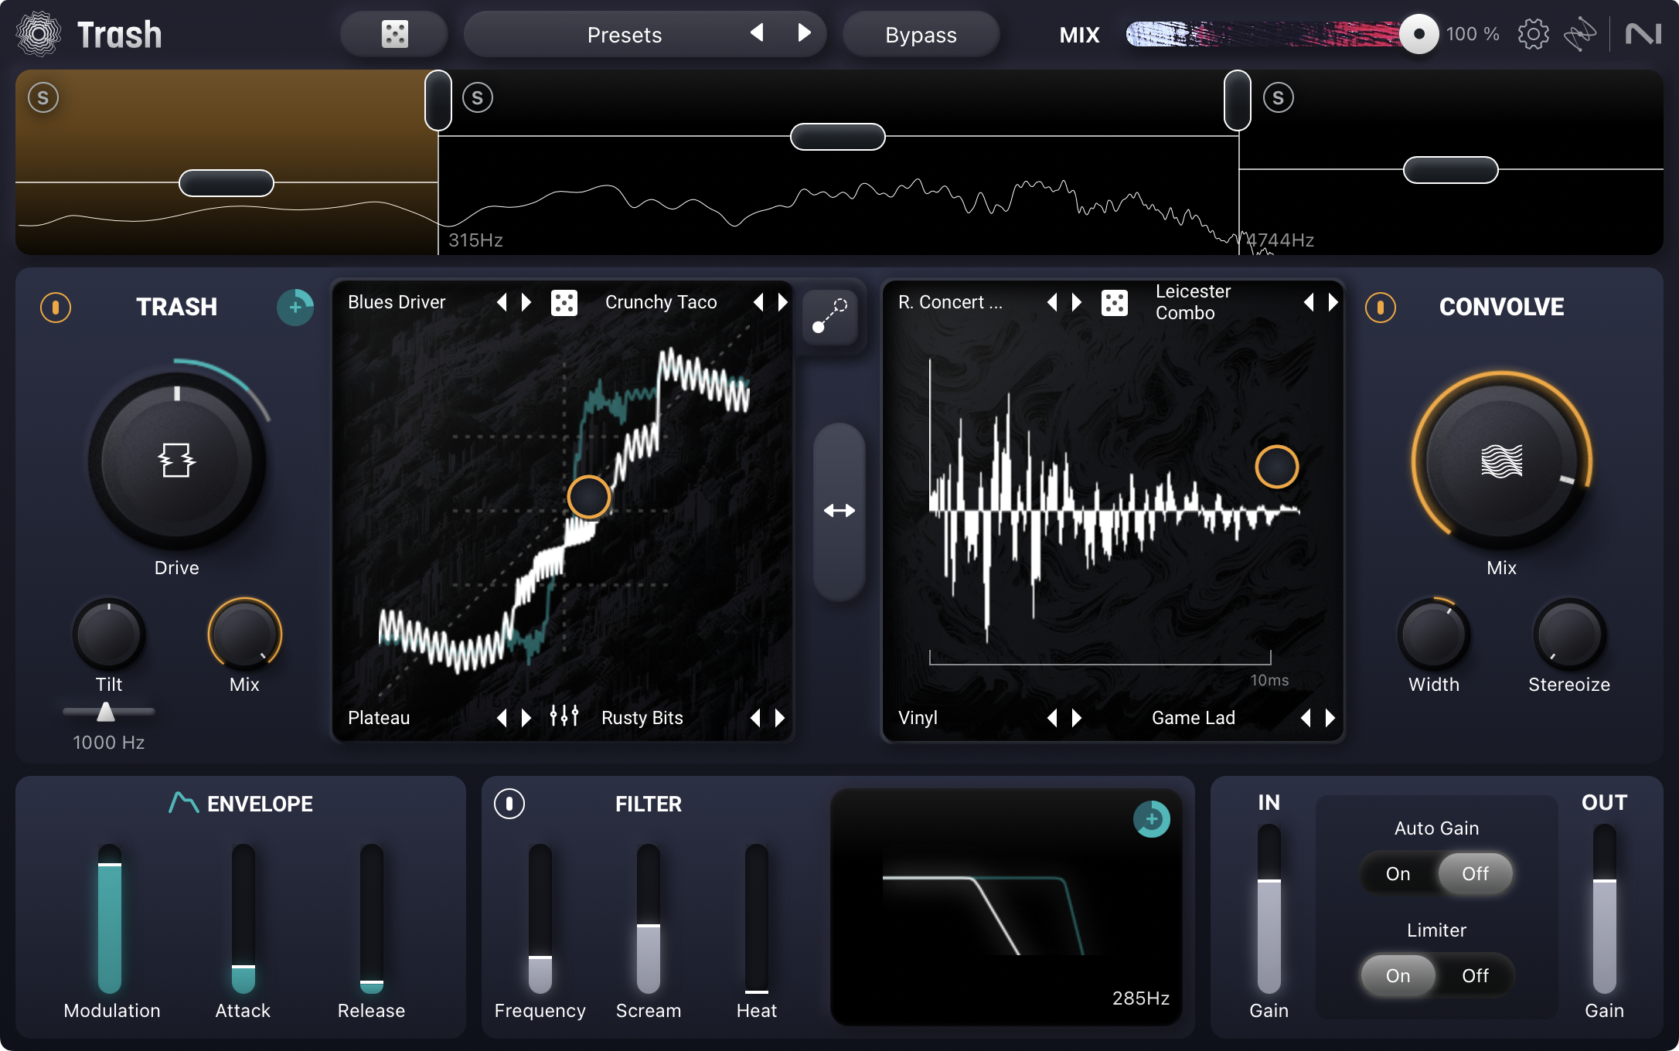Open advanced shaper controls via the faders icon

click(564, 717)
